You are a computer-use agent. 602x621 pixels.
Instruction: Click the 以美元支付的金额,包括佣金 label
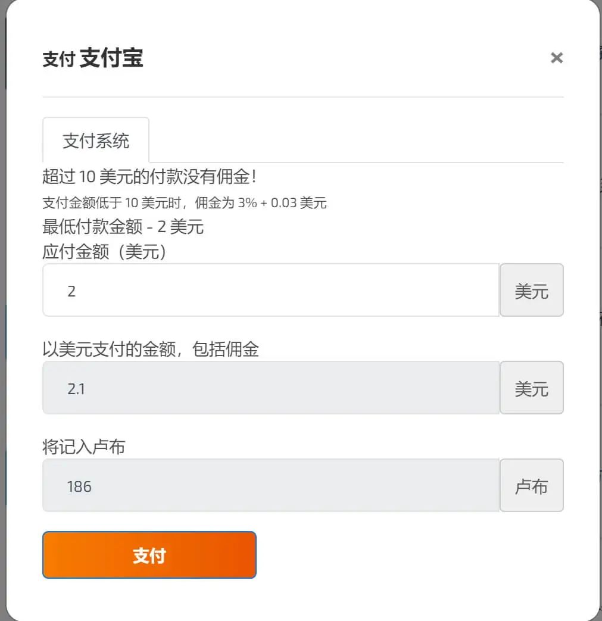click(150, 349)
